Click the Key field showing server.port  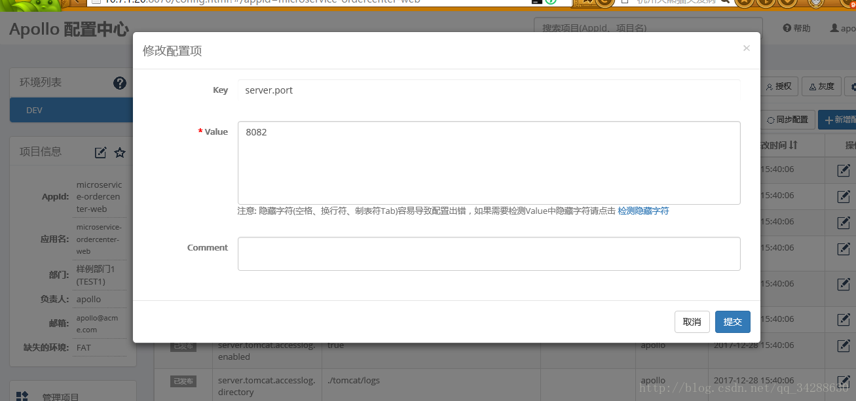[489, 90]
